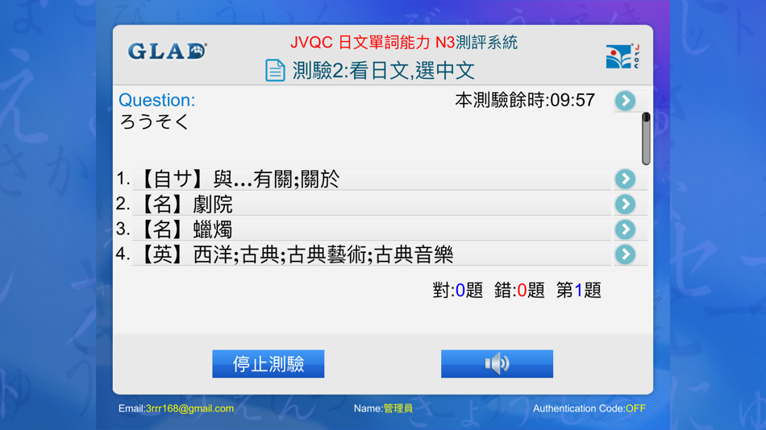The width and height of the screenshot is (766, 430).
Task: Select answer 2 【名】劇院
Action: pyautogui.click(x=371, y=204)
